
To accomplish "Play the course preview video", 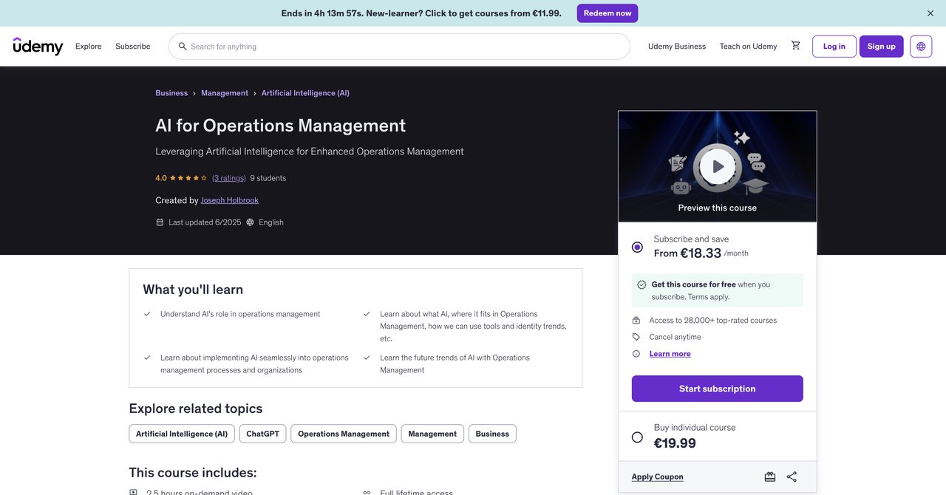I will [718, 167].
